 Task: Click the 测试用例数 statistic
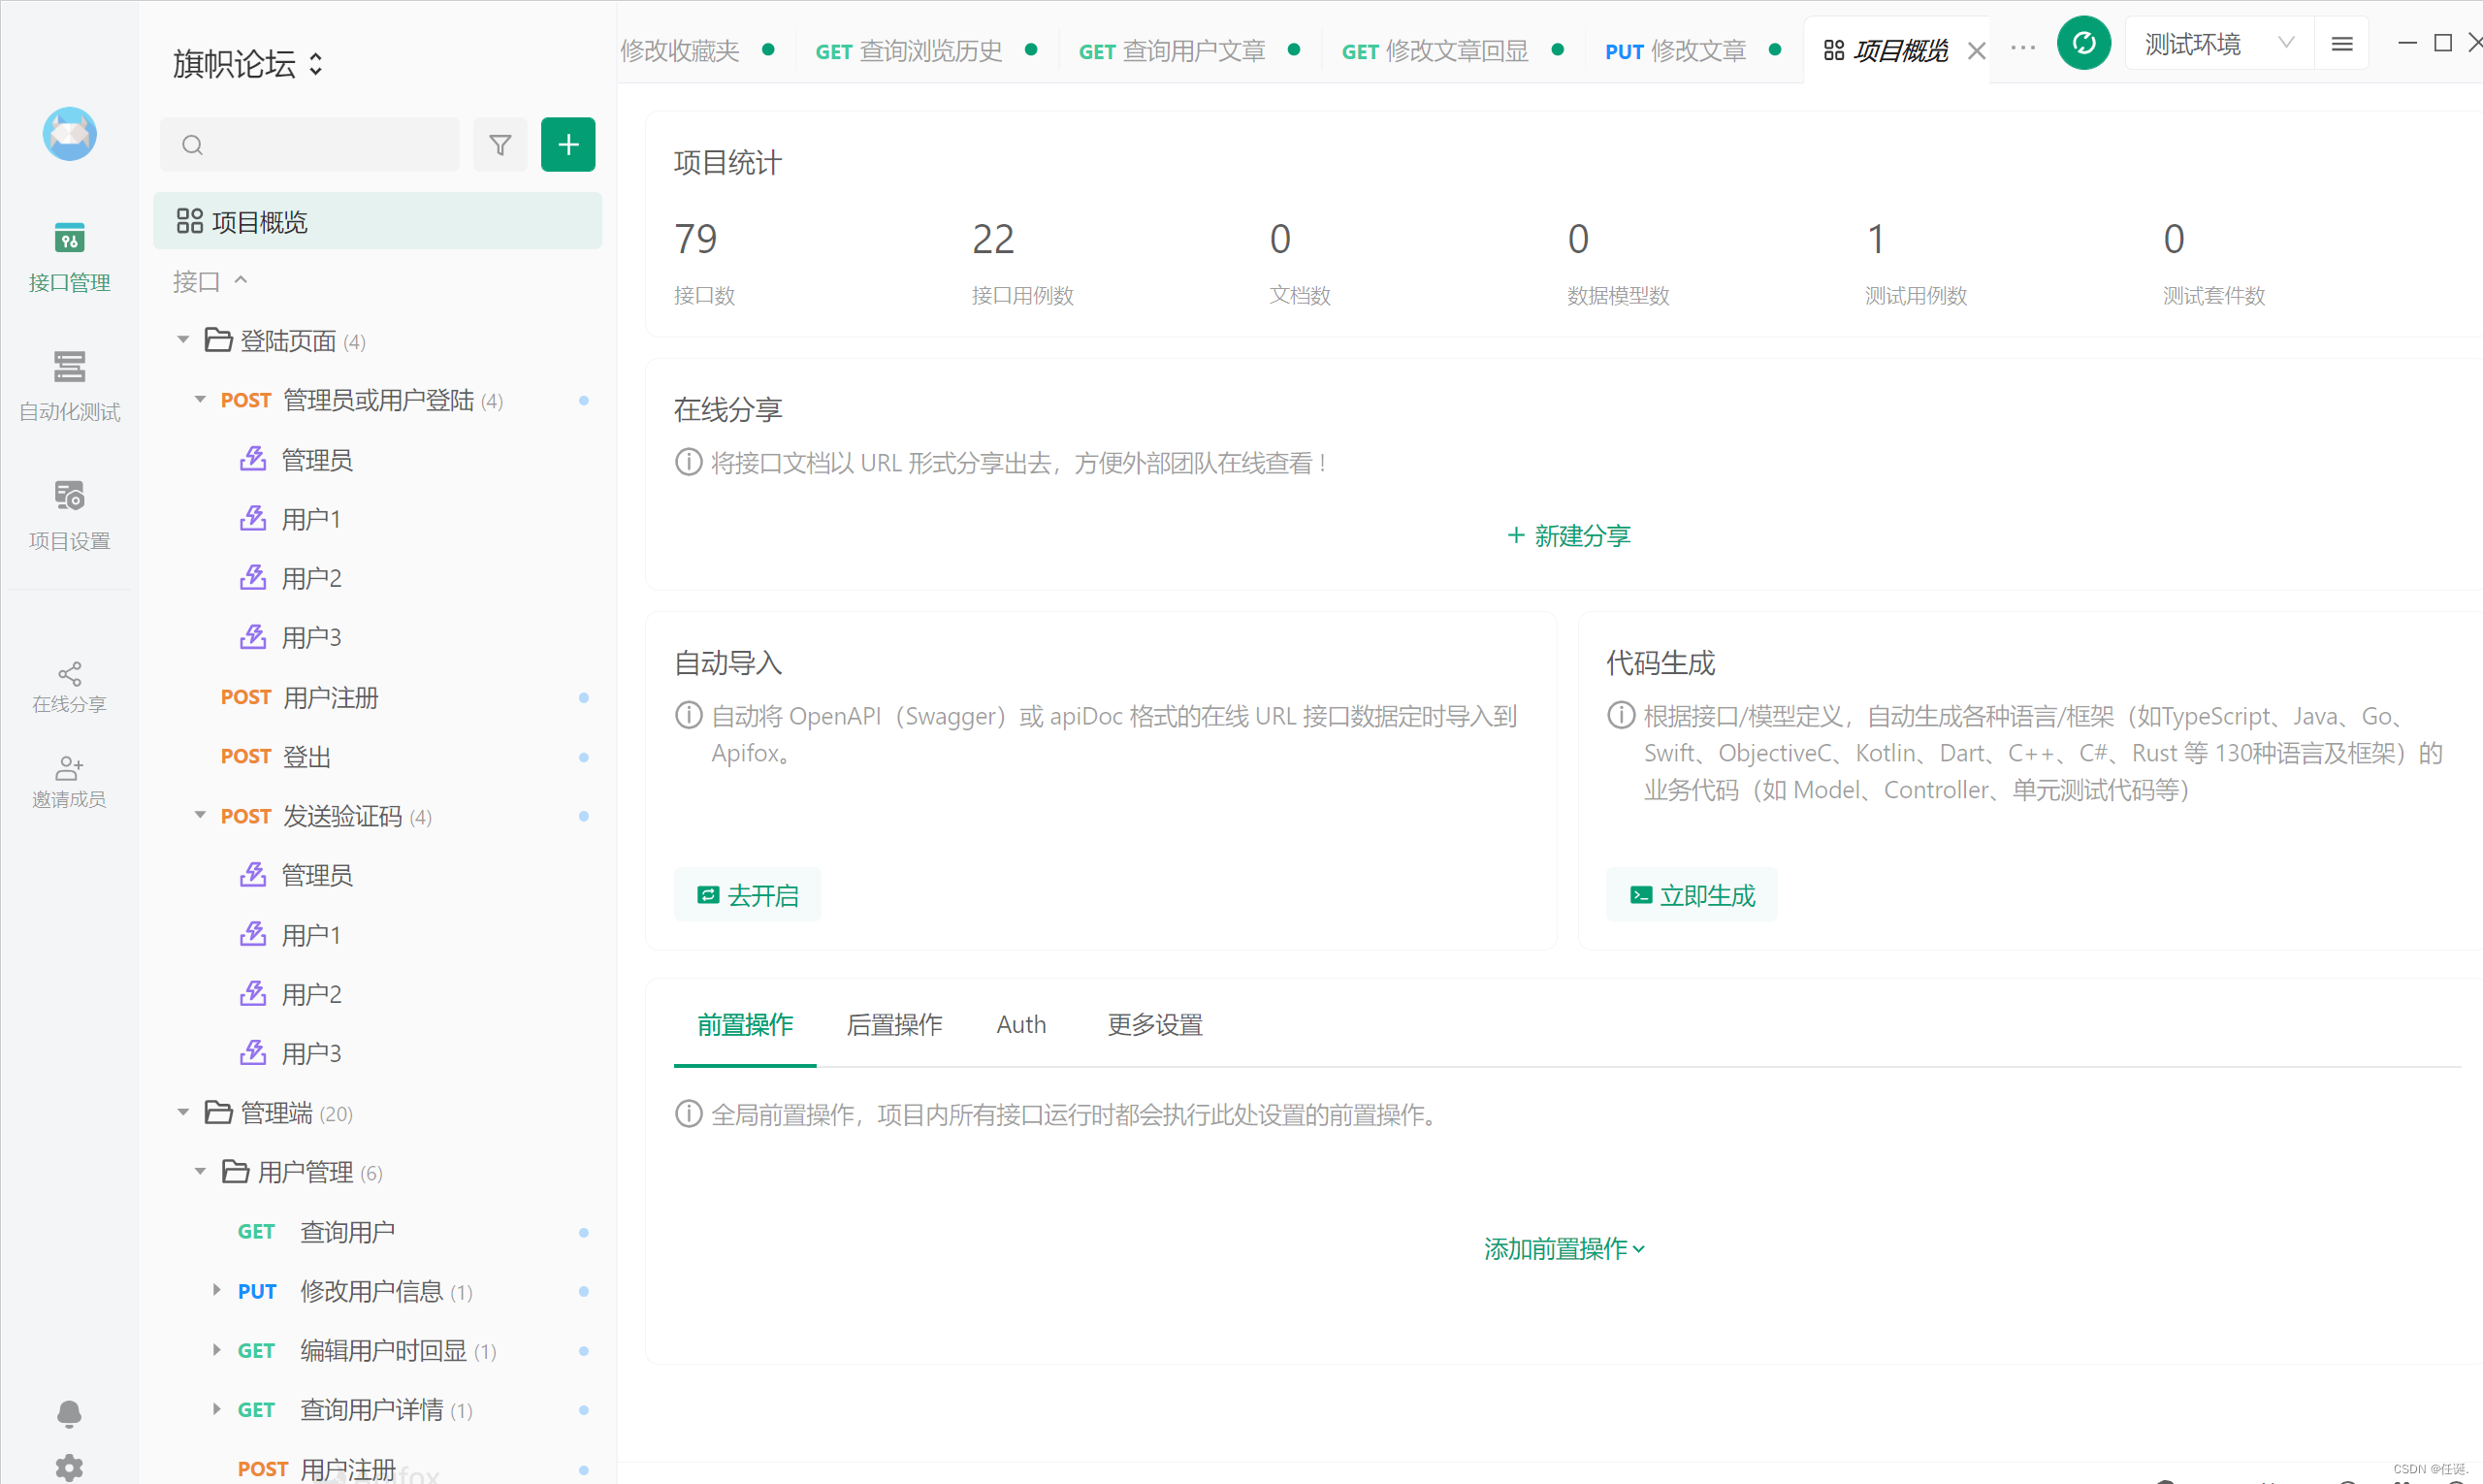point(1915,263)
